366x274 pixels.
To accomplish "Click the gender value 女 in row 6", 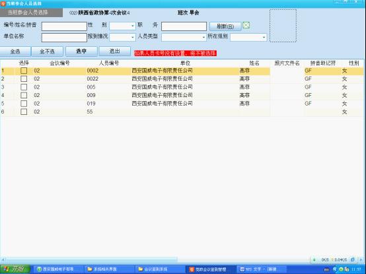I will (x=344, y=112).
